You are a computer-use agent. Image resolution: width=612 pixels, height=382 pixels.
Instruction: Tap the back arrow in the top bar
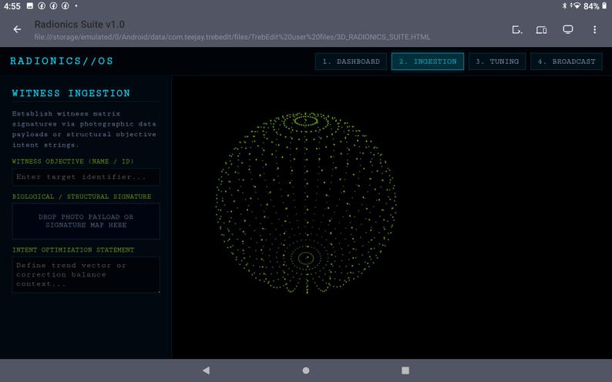click(17, 29)
